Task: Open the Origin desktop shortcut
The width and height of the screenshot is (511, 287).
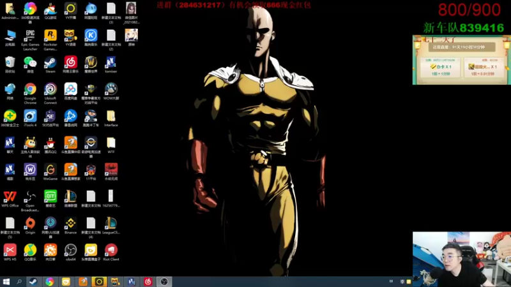Action: coord(30,223)
